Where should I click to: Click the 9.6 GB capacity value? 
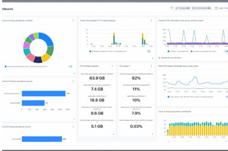coord(97,113)
